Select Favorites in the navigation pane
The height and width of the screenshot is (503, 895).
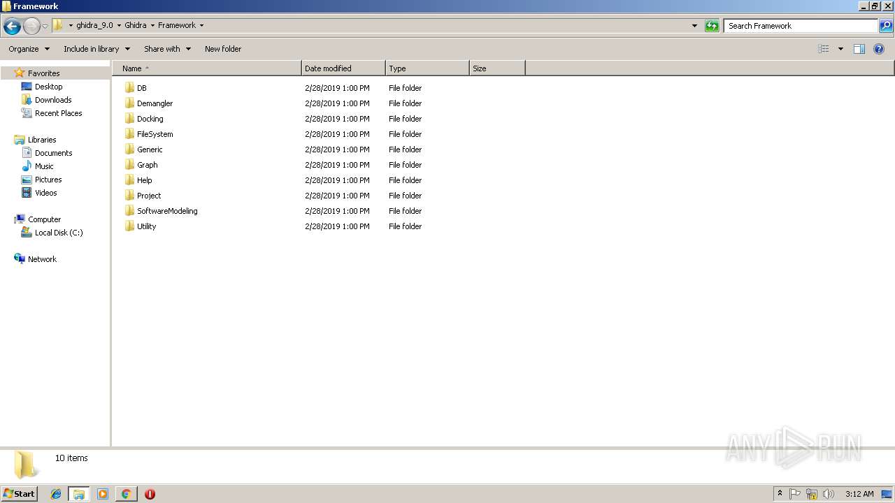coord(43,73)
